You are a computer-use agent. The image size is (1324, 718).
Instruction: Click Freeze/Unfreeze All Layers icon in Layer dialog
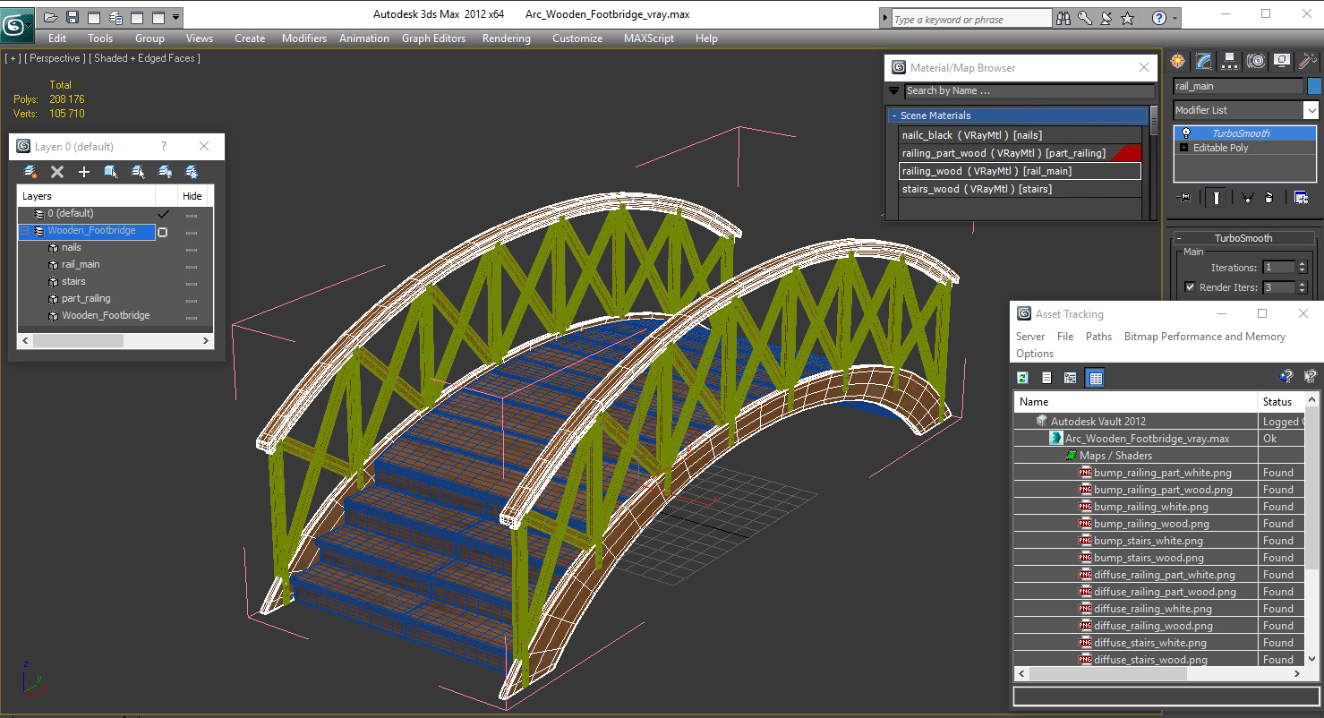point(192,172)
